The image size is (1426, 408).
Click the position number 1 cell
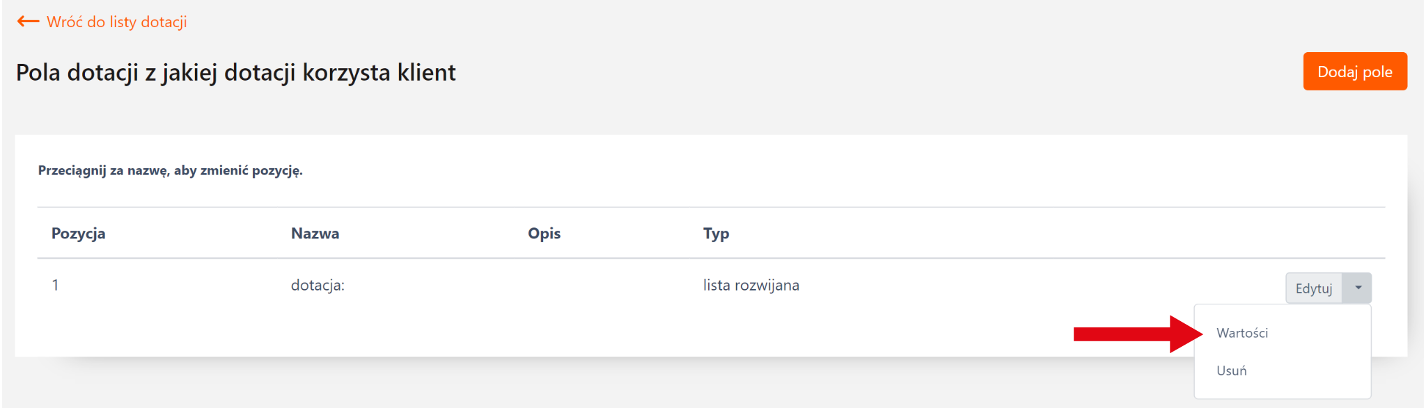[x=55, y=285]
